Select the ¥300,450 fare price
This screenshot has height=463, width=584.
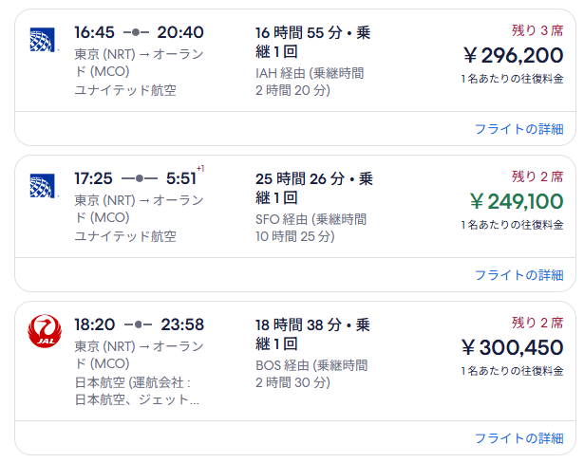point(512,347)
